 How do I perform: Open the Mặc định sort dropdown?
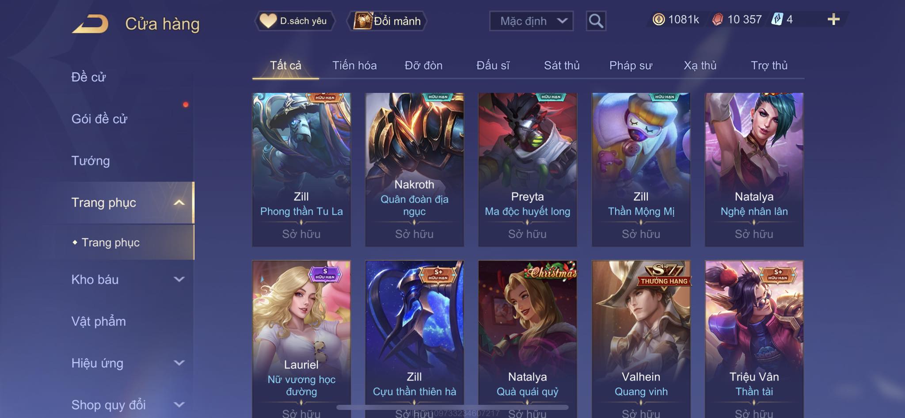pos(531,21)
